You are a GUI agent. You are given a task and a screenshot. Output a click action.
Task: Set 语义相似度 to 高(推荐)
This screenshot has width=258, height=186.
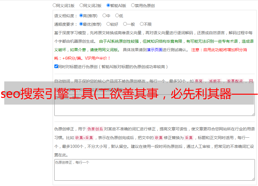click(81, 16)
